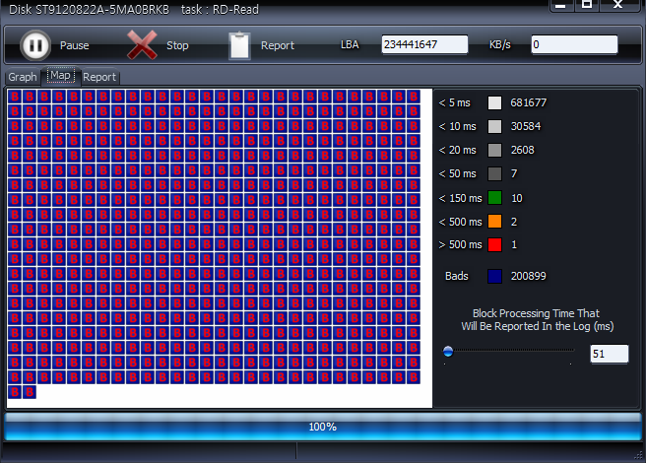Image resolution: width=646 pixels, height=463 pixels.
Task: Click the log threshold value box showing 51
Action: pyautogui.click(x=609, y=354)
